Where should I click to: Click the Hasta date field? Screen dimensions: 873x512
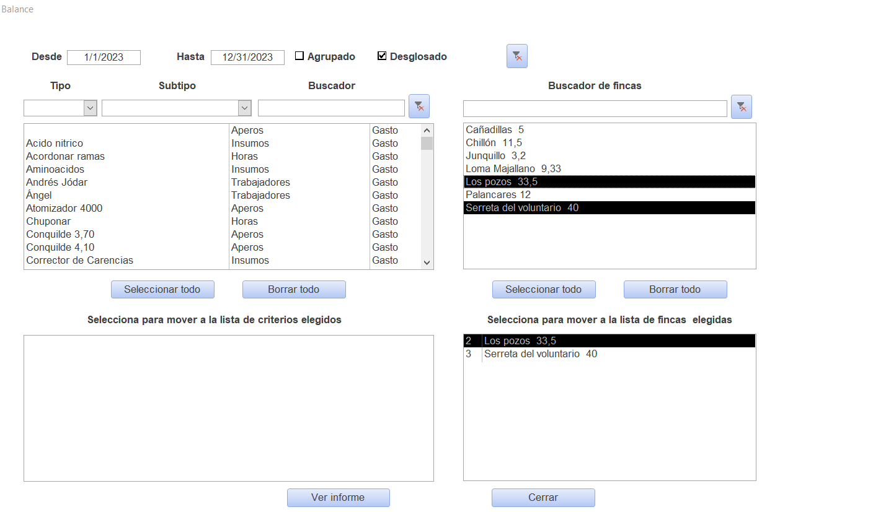point(248,58)
